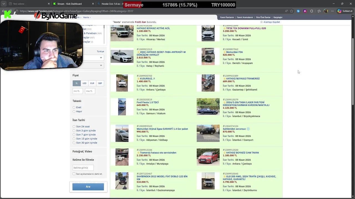Image resolution: width=355 pixels, height=199 pixels.
Task: Expand the Fotoğraf, Video filter section
Action: tap(82, 151)
